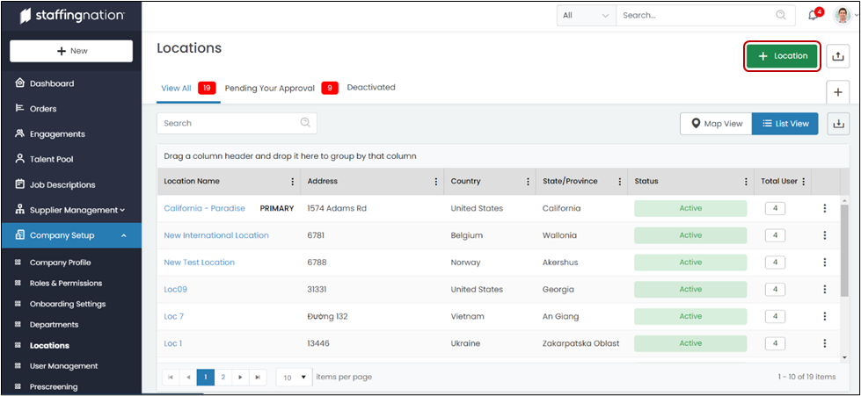
Task: Collapse the Company Setup section
Action: [x=71, y=235]
